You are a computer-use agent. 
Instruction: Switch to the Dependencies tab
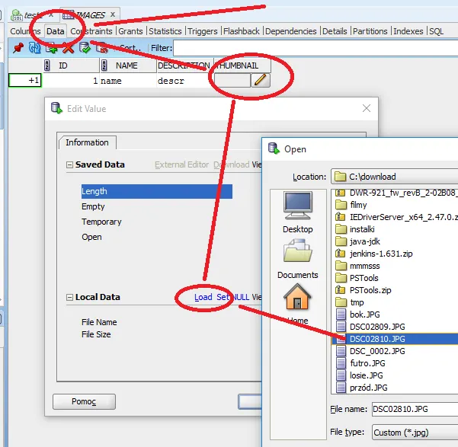[x=290, y=31]
